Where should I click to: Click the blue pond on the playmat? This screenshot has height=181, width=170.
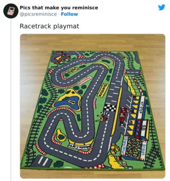coord(68,102)
